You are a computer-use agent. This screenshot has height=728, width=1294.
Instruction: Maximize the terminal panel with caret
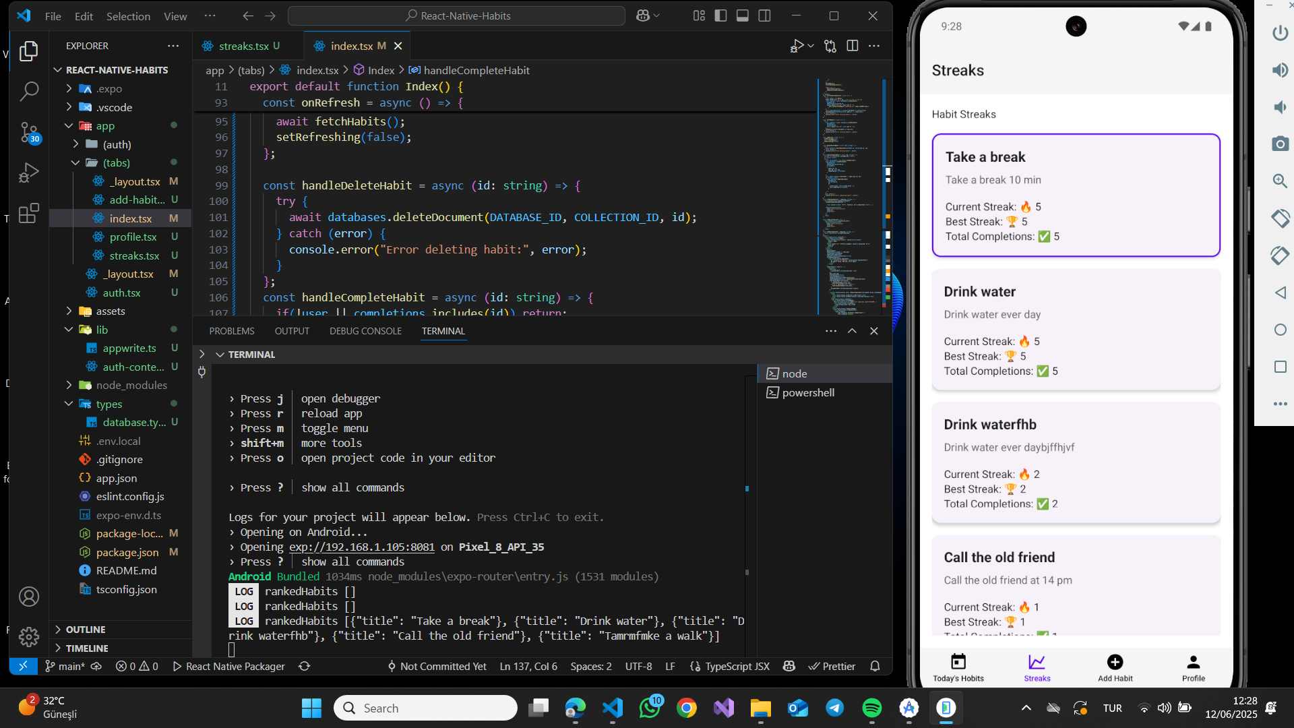tap(852, 331)
